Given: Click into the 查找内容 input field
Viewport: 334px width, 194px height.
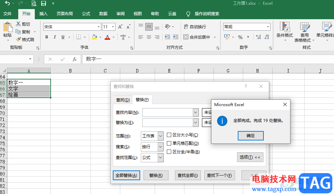Looking at the screenshot, I should coord(168,112).
